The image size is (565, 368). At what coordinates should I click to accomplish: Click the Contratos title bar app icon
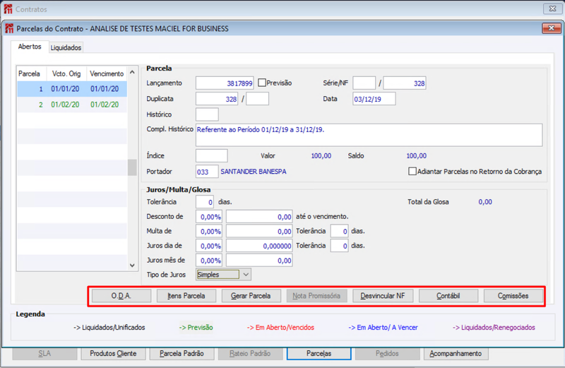8,9
